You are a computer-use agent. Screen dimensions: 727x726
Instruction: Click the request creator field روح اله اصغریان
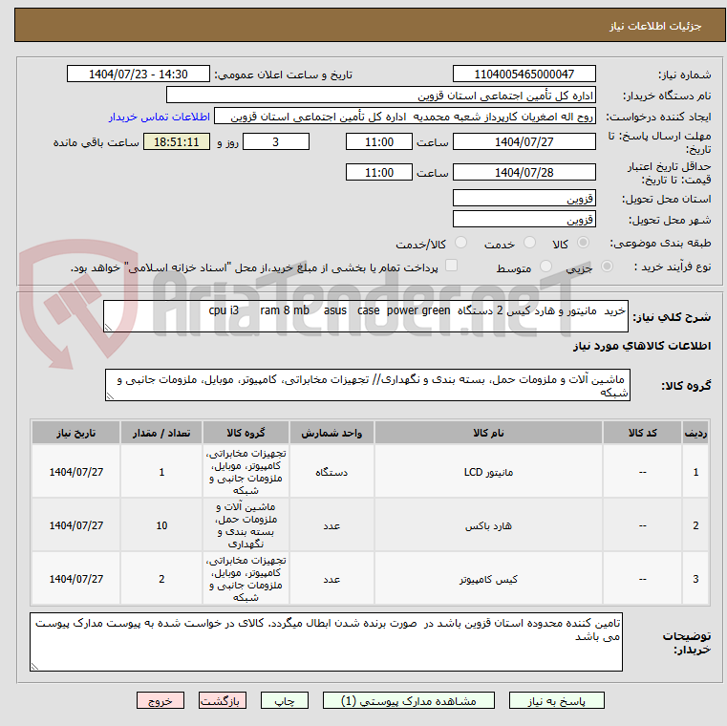405,117
